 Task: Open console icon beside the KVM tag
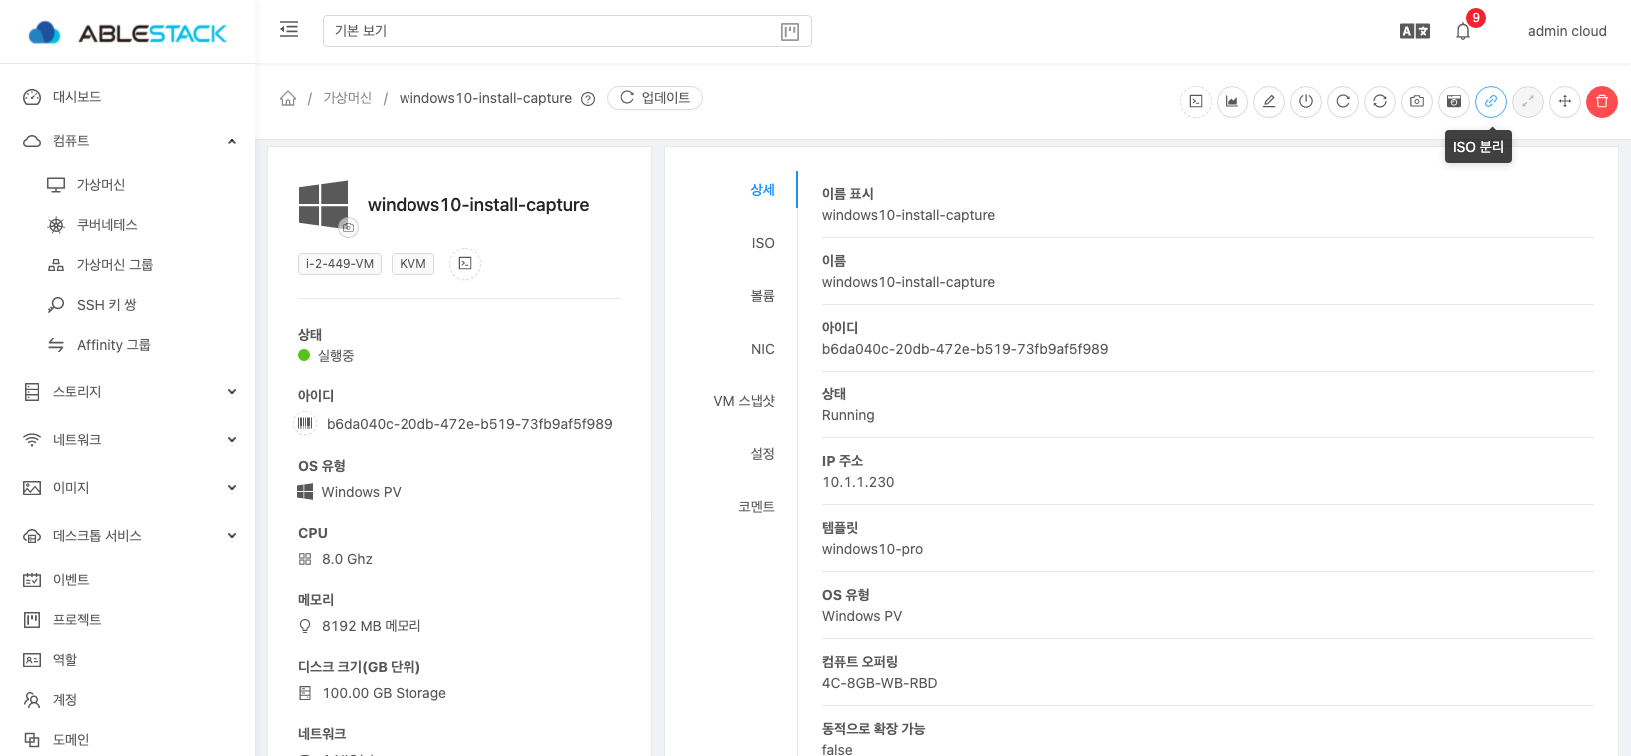pos(465,264)
